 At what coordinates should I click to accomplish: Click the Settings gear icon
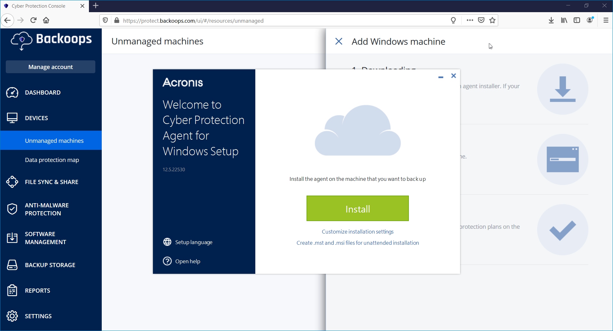tap(12, 316)
